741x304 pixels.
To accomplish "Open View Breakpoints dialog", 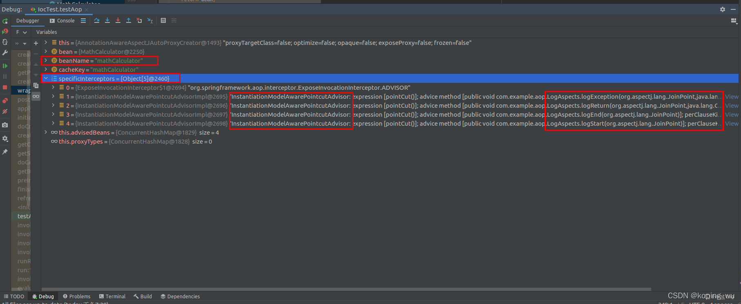I will coord(5,100).
